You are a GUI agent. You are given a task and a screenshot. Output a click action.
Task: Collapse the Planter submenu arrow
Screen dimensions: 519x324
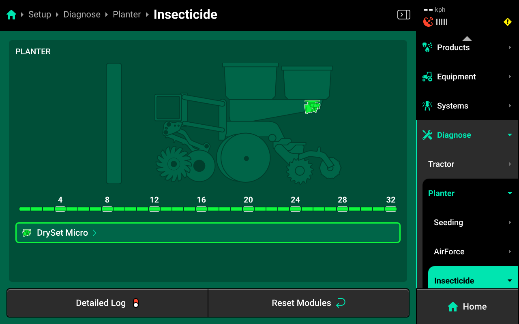click(x=510, y=193)
